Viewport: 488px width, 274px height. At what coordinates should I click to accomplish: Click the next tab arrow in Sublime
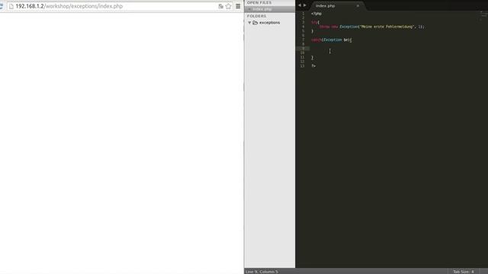click(x=305, y=5)
